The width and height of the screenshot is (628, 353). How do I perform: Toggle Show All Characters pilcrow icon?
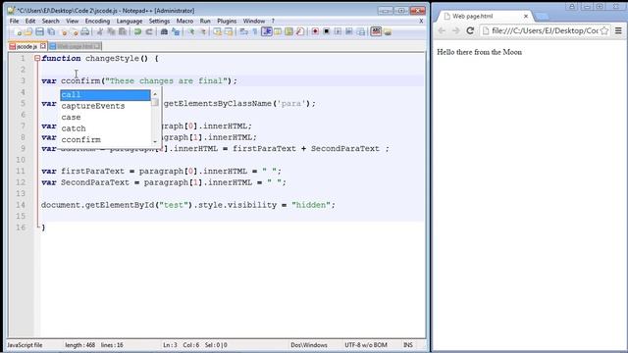pyautogui.click(x=255, y=31)
